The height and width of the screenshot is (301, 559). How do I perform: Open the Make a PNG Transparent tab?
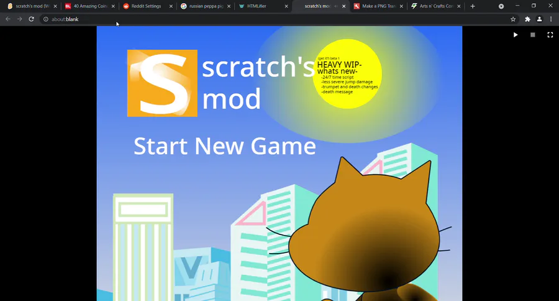click(x=378, y=6)
